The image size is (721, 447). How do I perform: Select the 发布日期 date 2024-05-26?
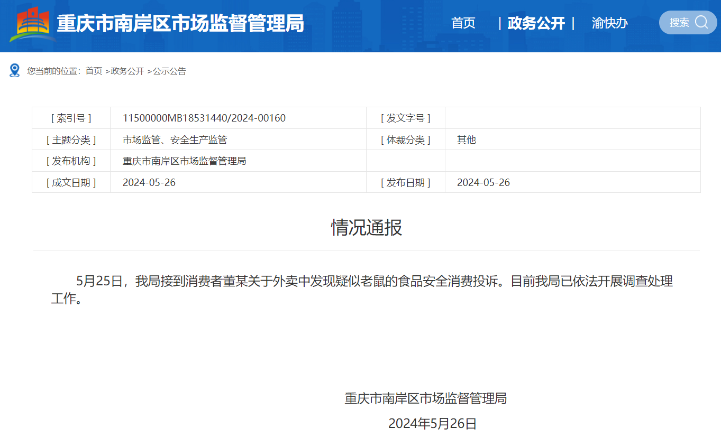coord(483,182)
